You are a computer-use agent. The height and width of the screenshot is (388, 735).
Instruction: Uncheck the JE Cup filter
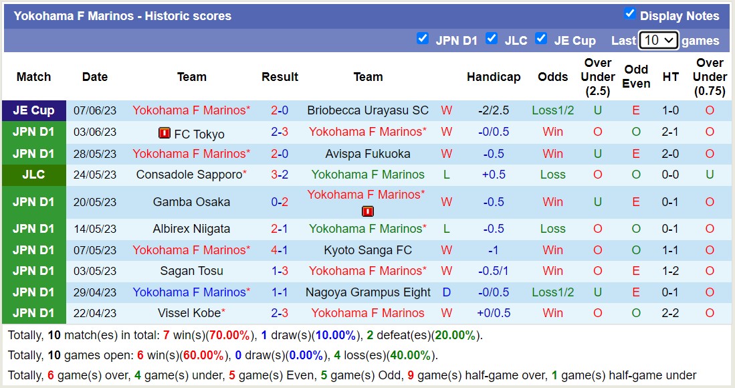pyautogui.click(x=541, y=39)
